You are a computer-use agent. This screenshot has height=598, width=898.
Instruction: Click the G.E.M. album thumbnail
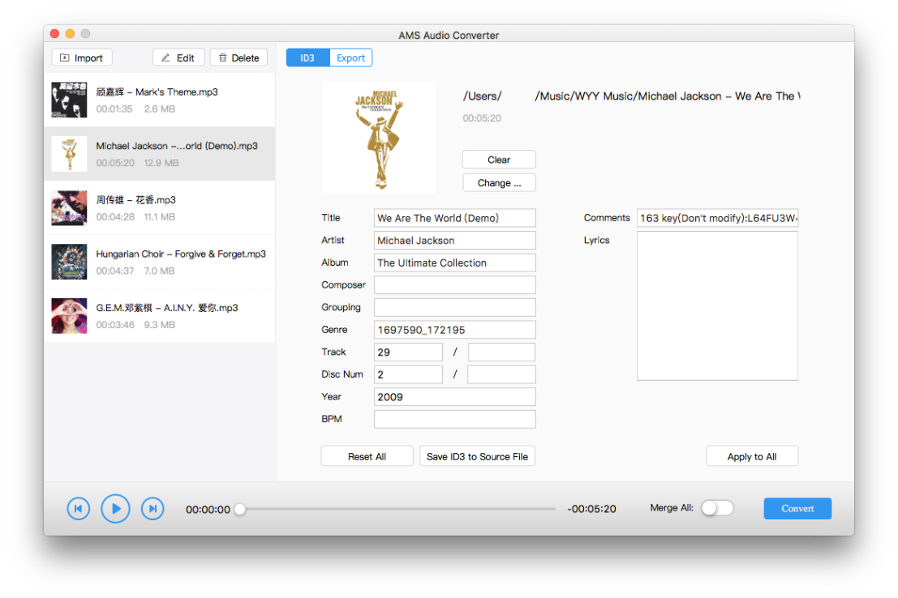[69, 316]
